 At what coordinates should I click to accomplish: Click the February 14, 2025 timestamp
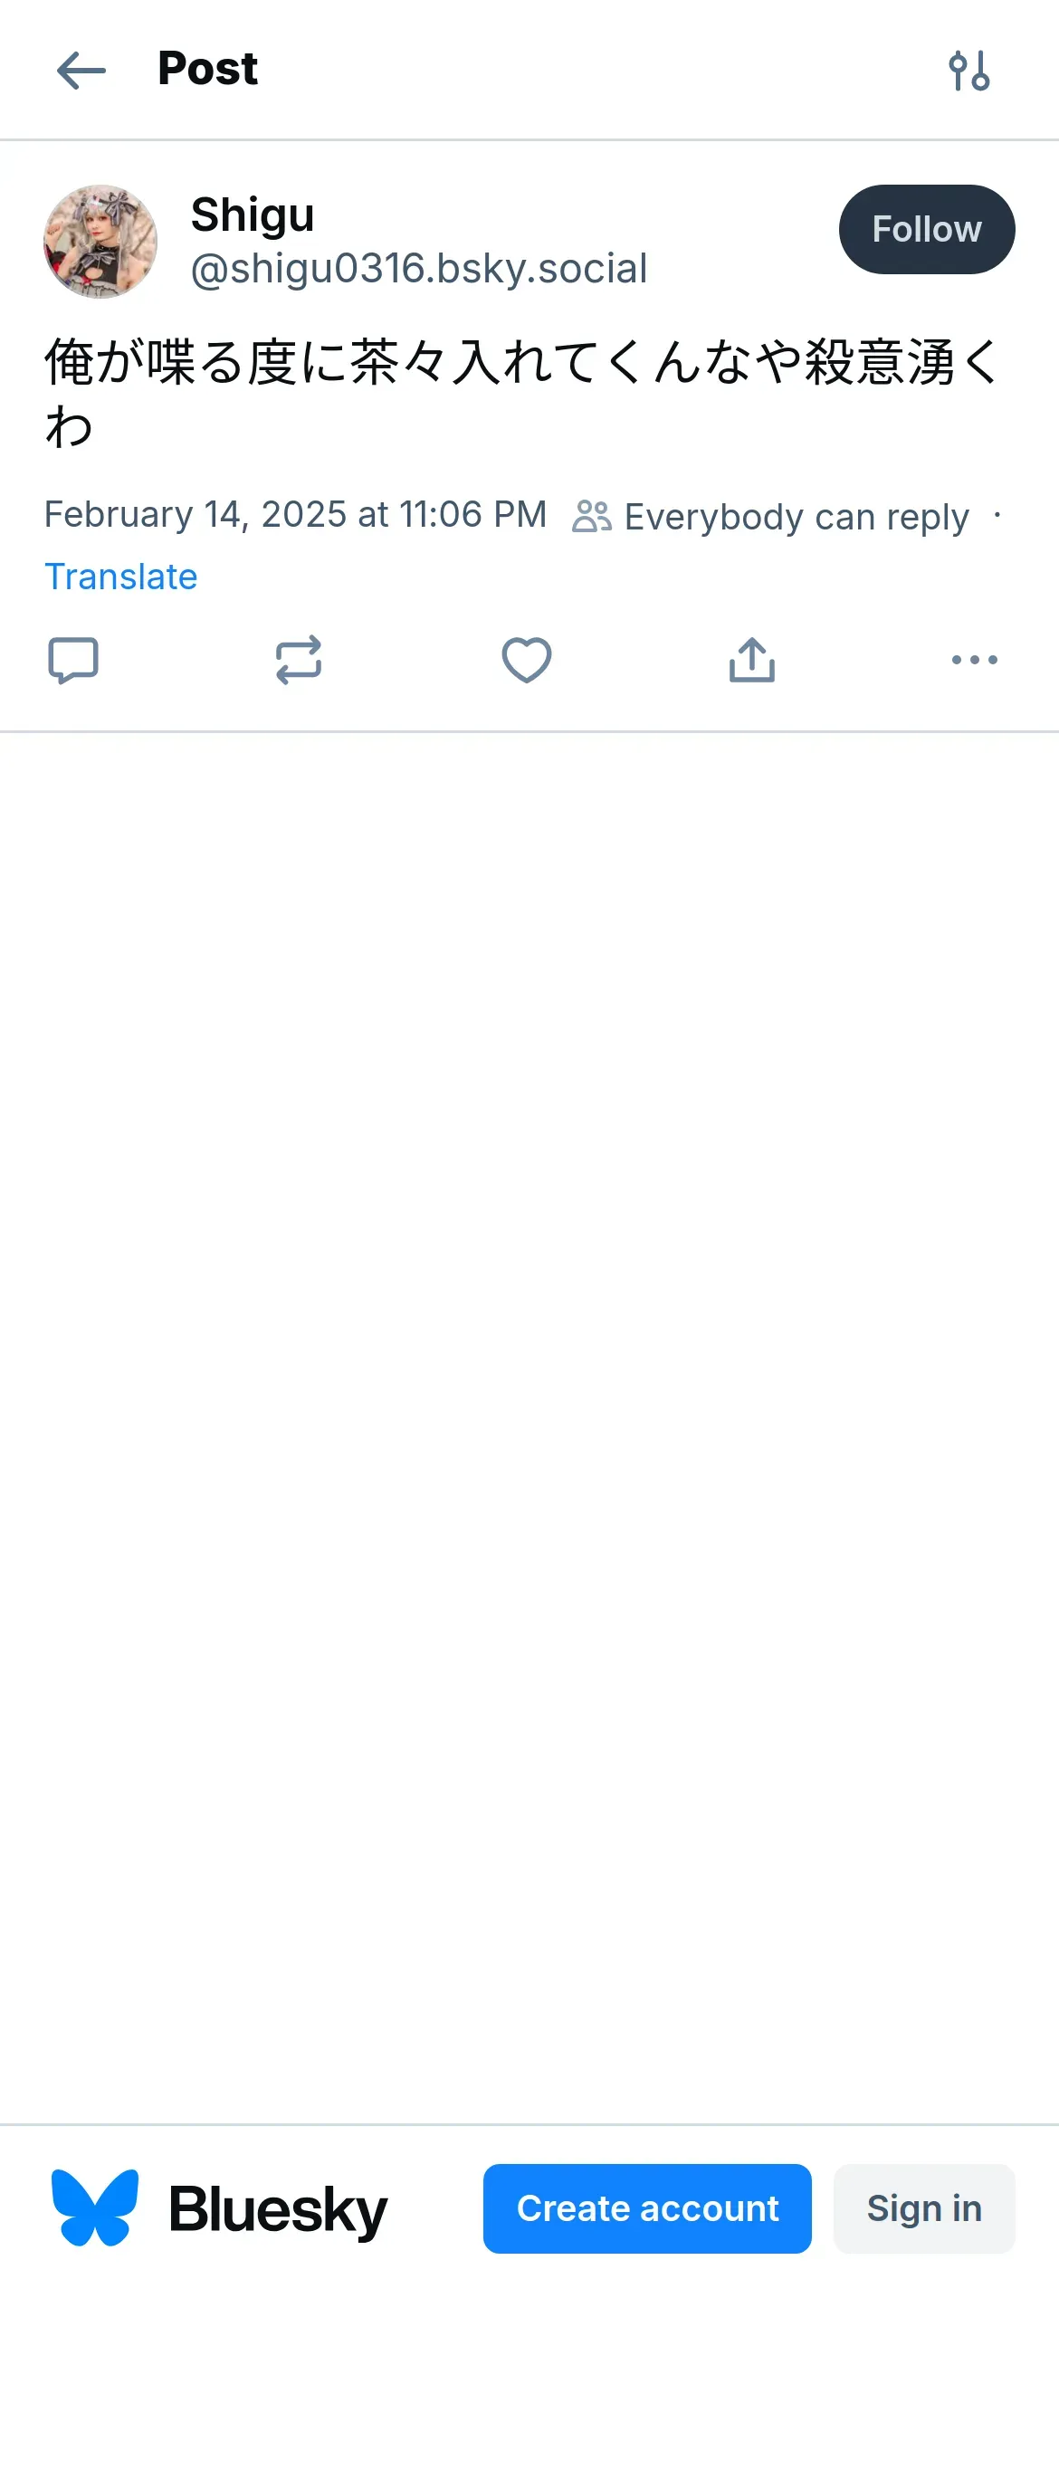click(x=296, y=515)
